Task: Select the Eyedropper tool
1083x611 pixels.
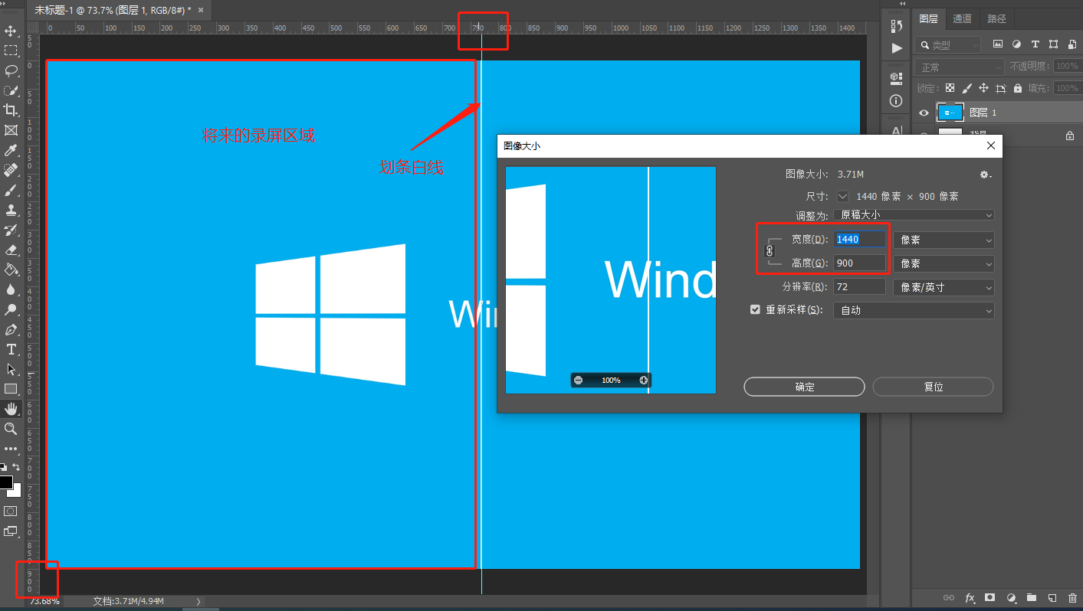Action: 11,150
